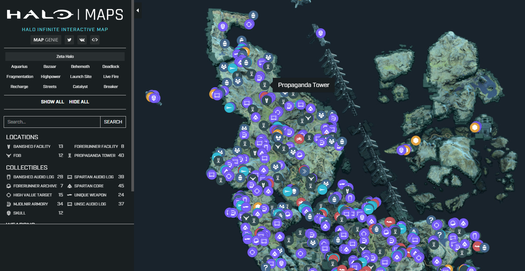525x271 pixels.
Task: Open the Streets map
Action: click(x=50, y=87)
